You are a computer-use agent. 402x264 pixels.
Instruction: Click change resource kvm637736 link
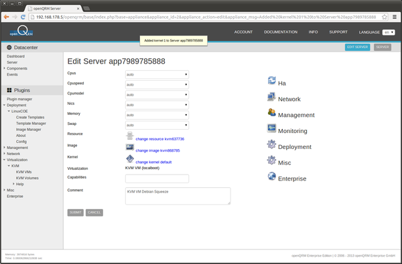click(159, 139)
